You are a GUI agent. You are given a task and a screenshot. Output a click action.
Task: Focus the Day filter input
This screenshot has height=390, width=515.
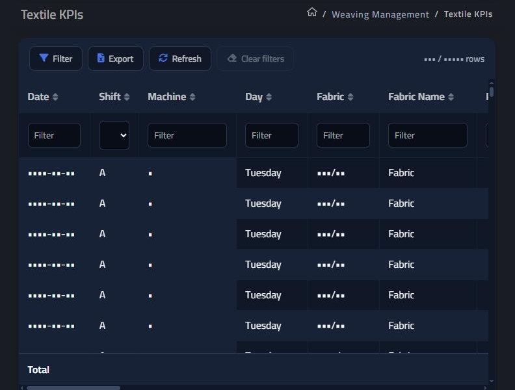tap(272, 135)
